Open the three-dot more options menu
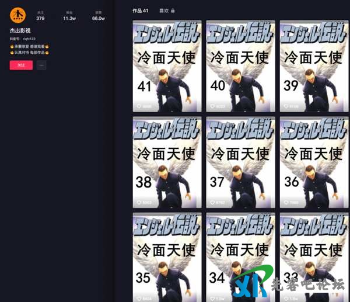 point(41,65)
